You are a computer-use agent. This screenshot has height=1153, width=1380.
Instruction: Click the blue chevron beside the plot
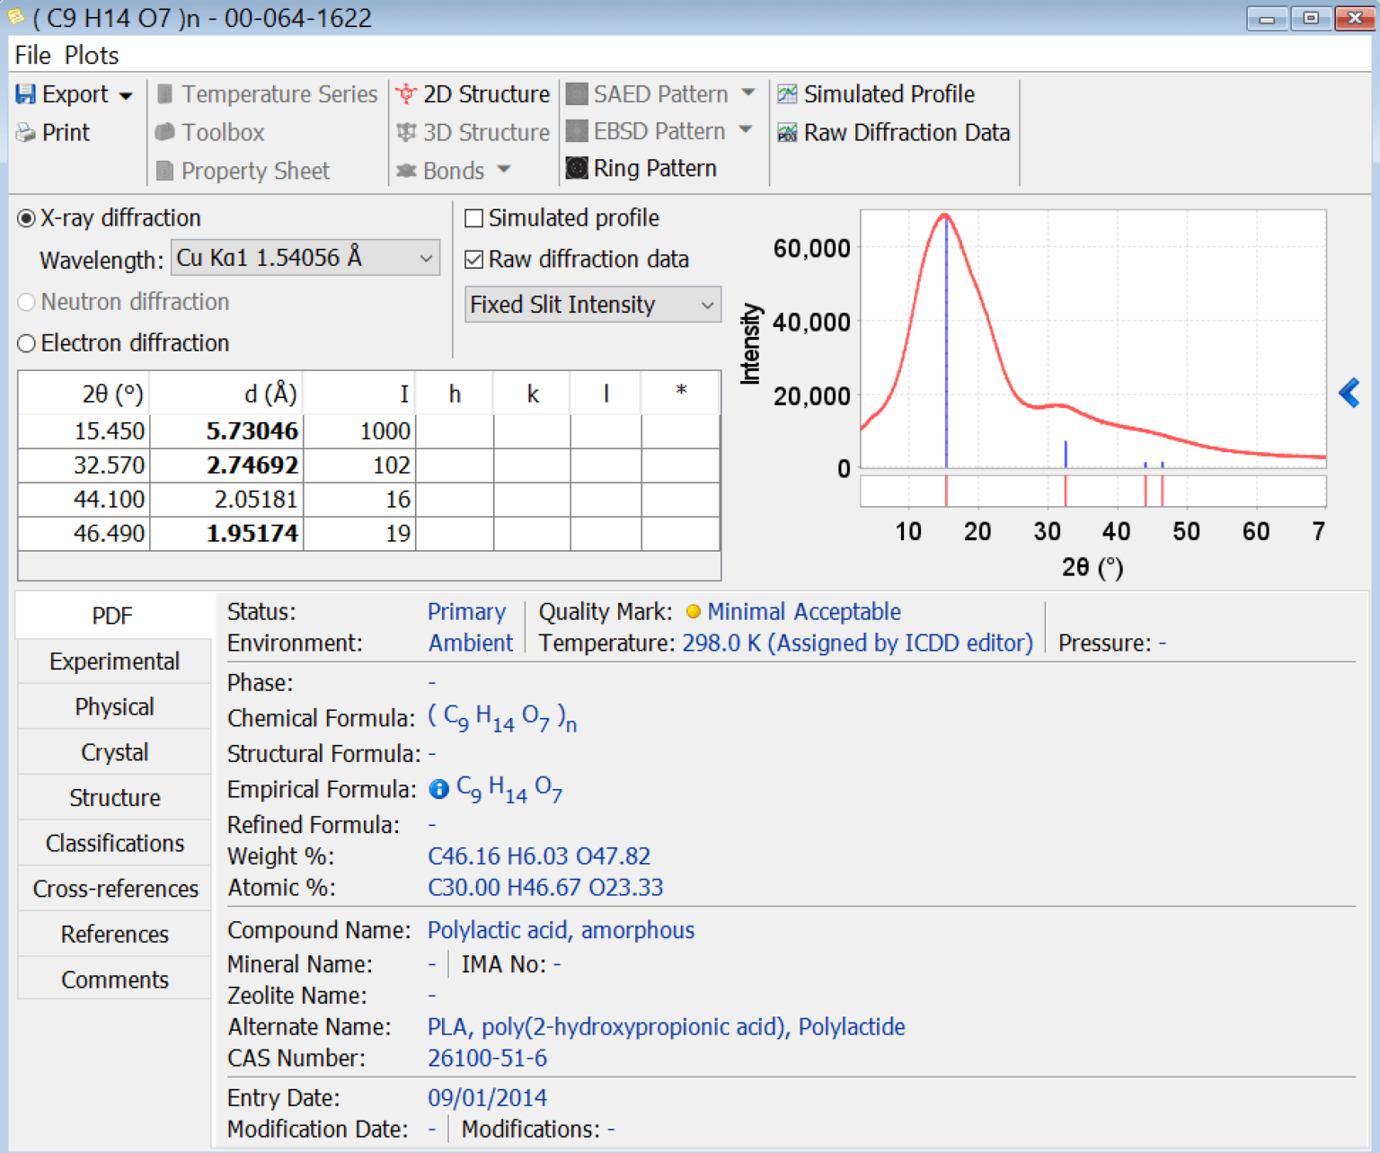[x=1349, y=393]
